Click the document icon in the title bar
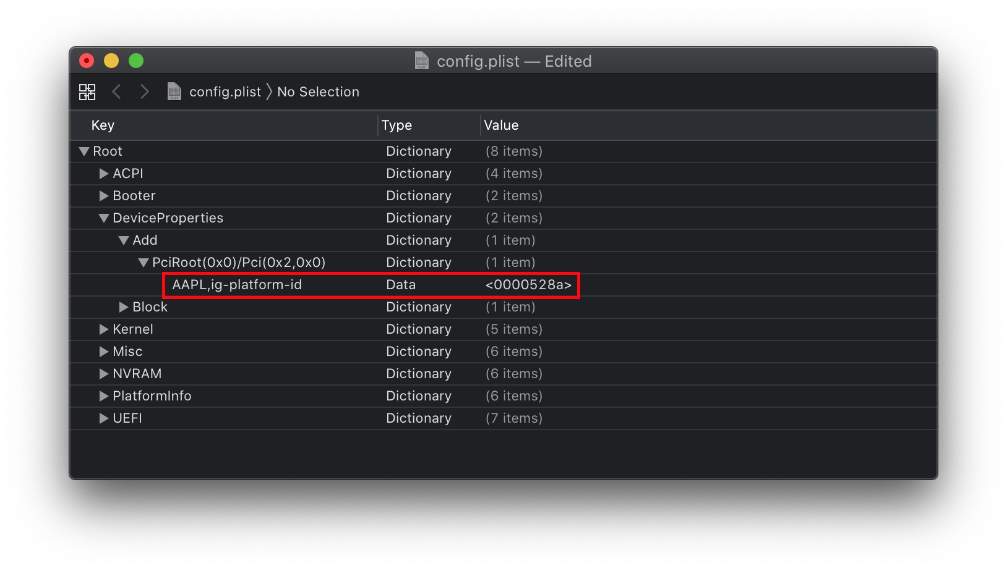The height and width of the screenshot is (571, 1007). click(x=422, y=61)
